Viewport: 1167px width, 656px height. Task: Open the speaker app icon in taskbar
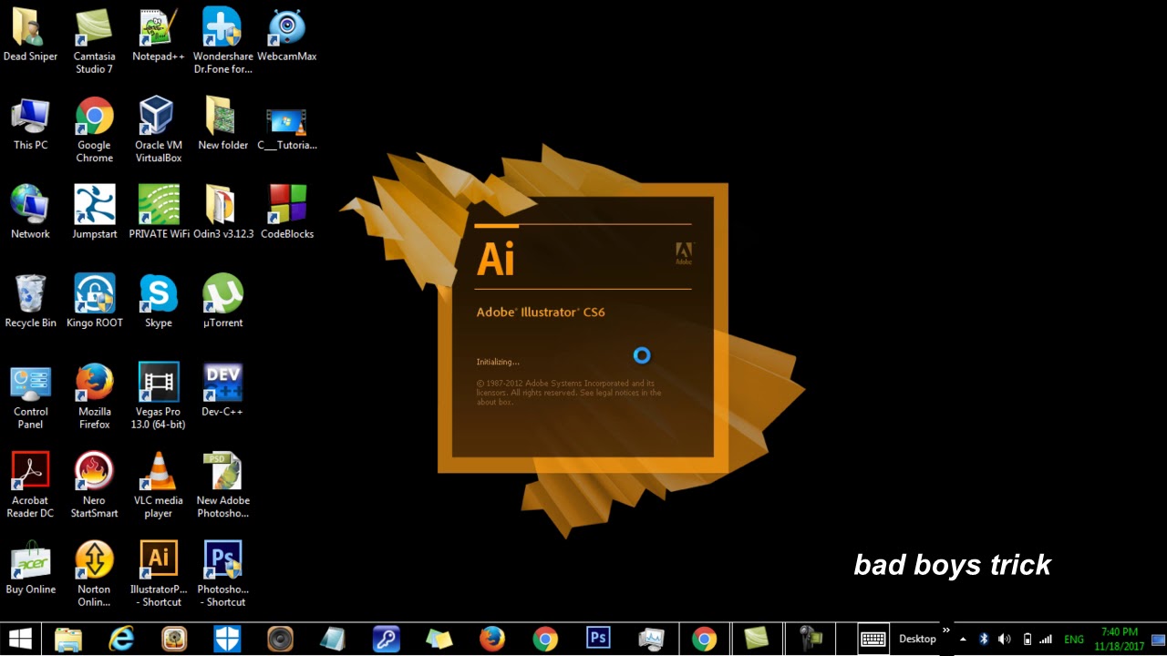point(280,639)
